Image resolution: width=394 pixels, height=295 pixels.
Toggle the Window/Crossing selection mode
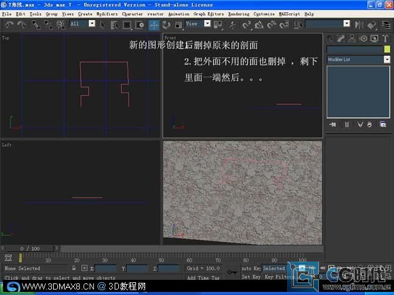point(140,25)
